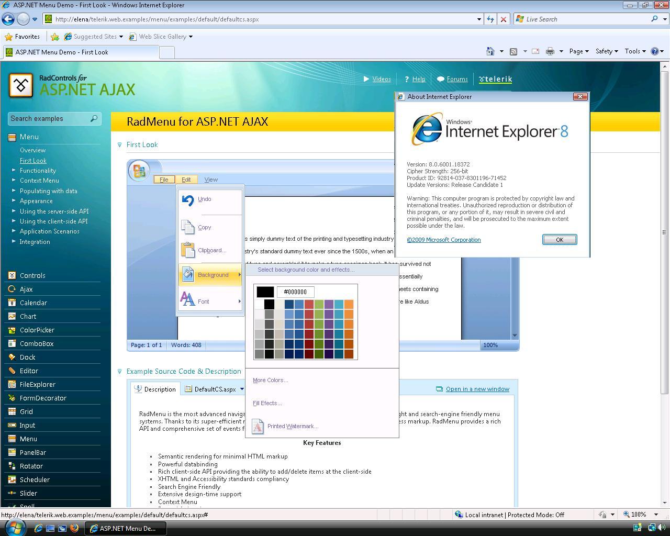The image size is (670, 536).
Task: Click the Chart icon in controls list
Action: 12,317
